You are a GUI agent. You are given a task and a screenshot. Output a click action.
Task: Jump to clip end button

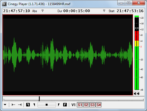(x=20, y=105)
